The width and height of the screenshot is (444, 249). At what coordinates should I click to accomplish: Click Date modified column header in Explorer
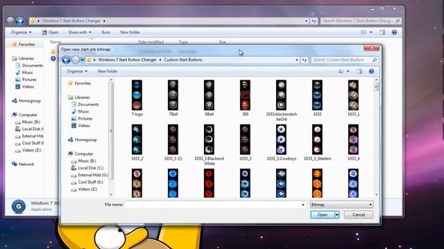(x=151, y=41)
